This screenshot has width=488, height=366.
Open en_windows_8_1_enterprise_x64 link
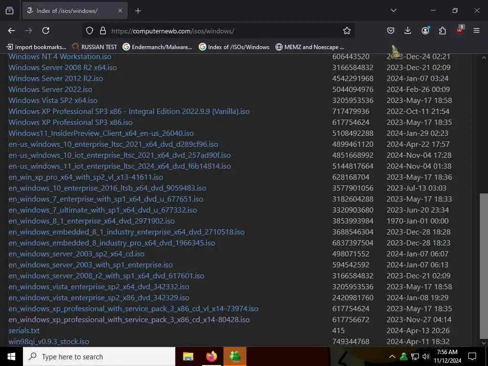91,221
